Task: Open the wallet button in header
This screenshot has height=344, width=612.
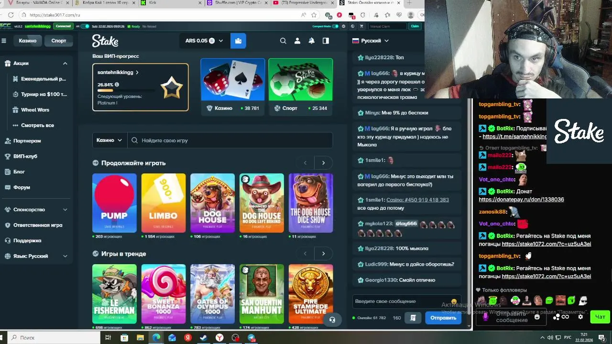Action: click(238, 41)
